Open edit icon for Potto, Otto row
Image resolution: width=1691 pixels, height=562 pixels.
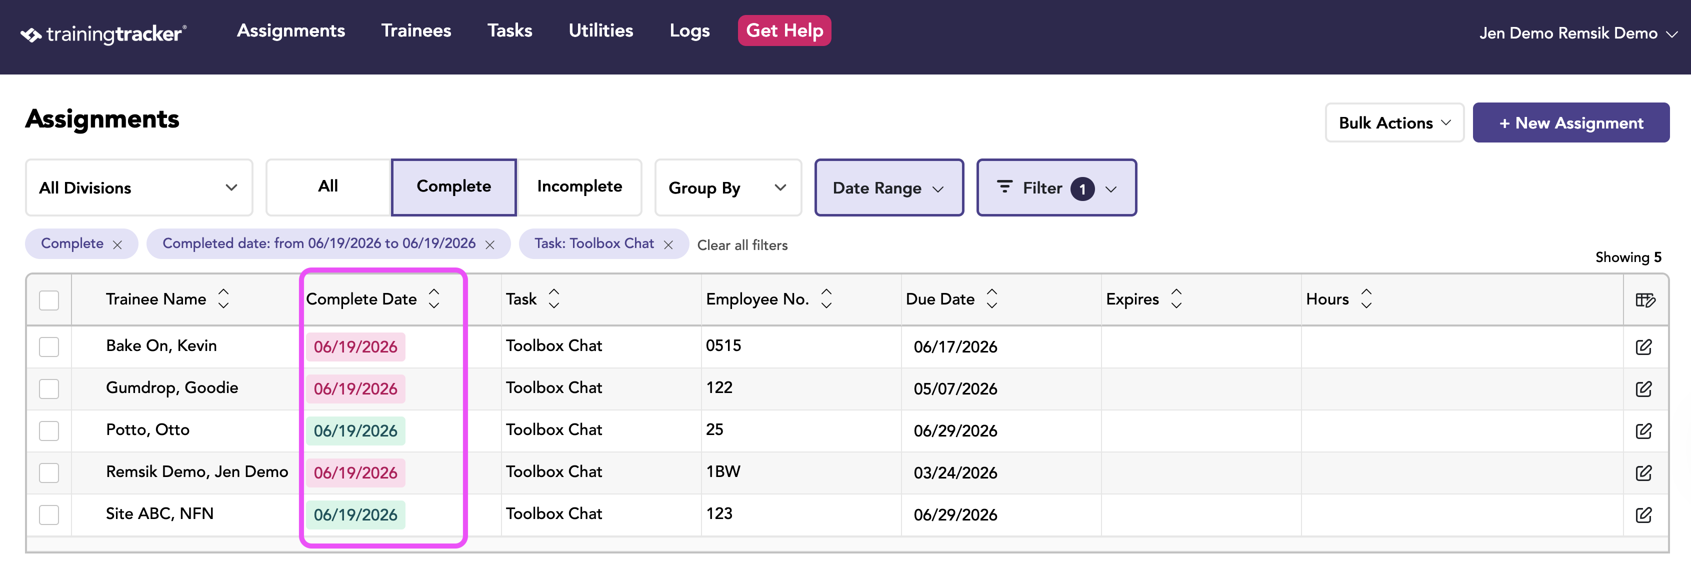(1643, 430)
